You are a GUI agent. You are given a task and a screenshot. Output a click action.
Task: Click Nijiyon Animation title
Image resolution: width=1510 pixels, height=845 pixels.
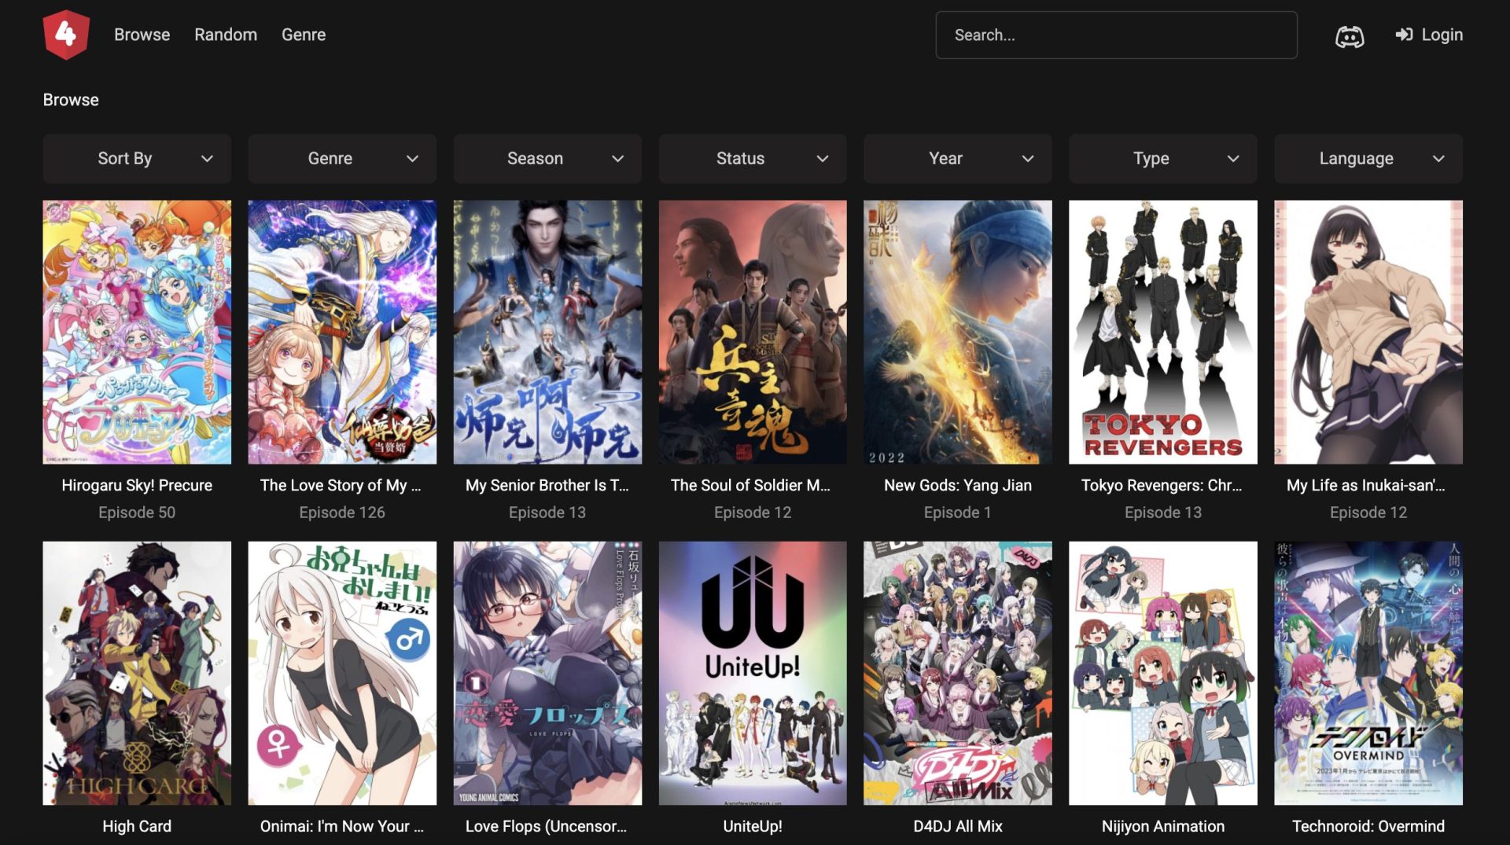pyautogui.click(x=1163, y=826)
